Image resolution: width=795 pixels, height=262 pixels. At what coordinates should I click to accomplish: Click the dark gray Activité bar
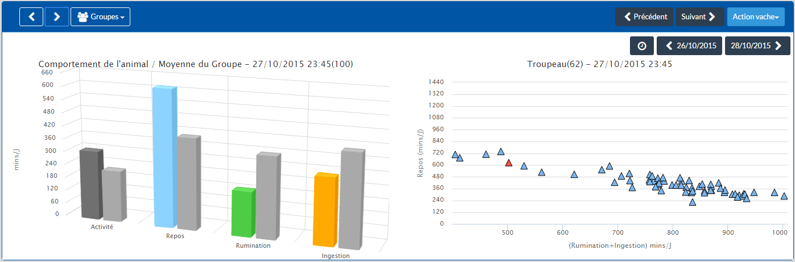click(90, 183)
